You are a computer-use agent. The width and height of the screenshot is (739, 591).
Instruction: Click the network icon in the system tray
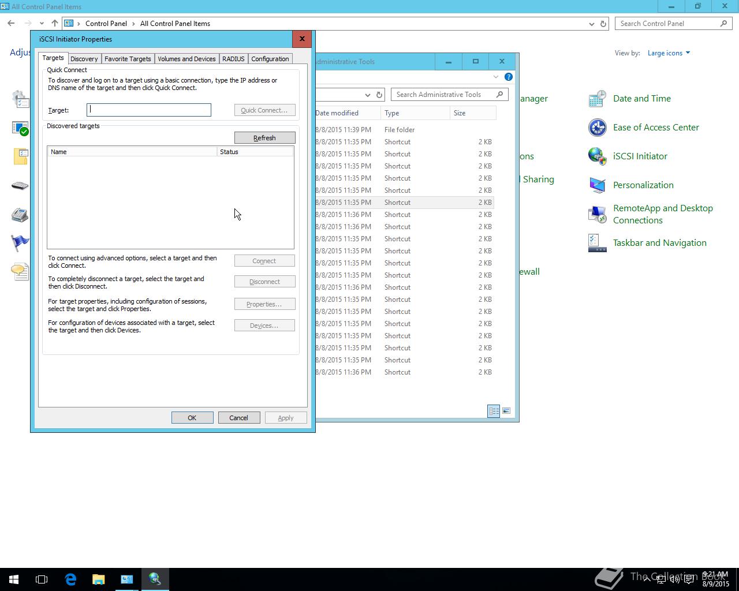[661, 579]
